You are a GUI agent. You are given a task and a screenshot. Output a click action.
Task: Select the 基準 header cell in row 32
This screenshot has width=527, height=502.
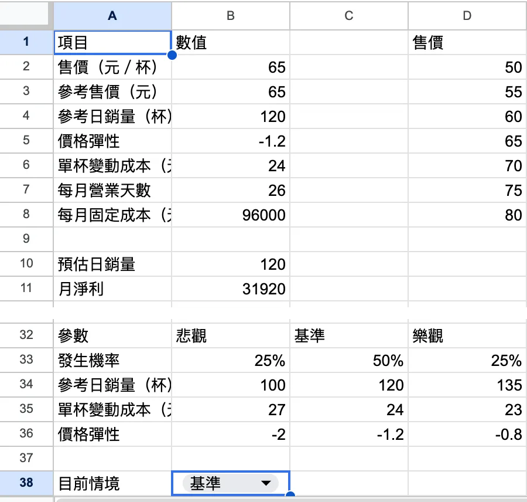pyautogui.click(x=349, y=335)
